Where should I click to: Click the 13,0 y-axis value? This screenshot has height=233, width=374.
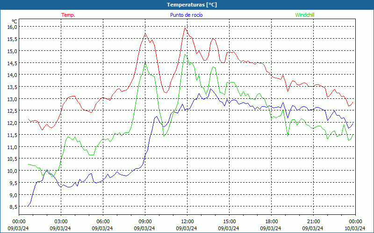coord(12,99)
